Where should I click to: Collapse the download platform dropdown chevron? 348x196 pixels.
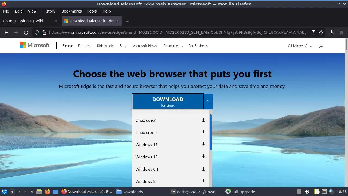tap(208, 102)
